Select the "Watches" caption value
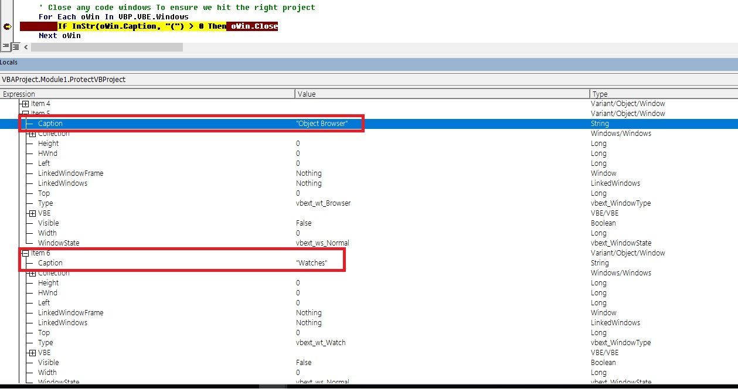 point(311,263)
